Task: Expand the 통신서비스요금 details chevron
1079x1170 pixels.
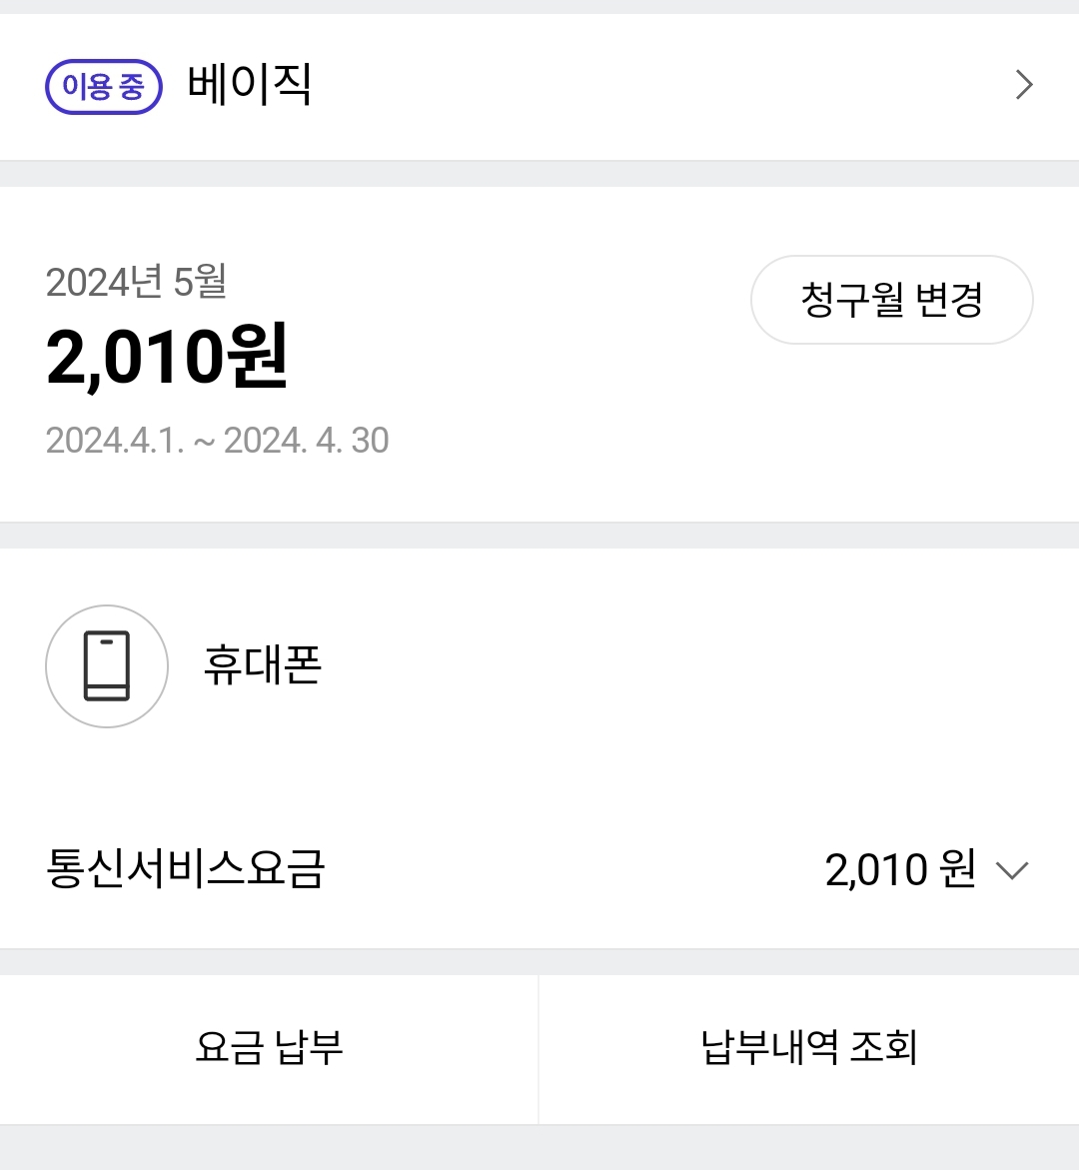Action: point(1012,870)
